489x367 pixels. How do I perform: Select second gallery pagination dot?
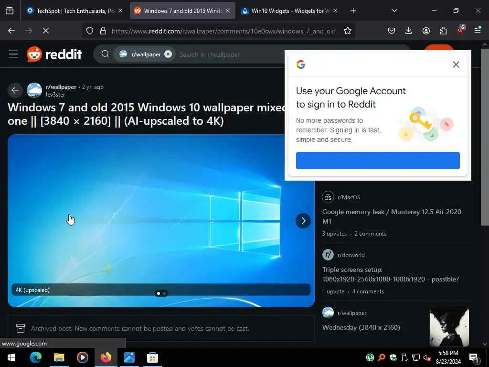pos(164,293)
